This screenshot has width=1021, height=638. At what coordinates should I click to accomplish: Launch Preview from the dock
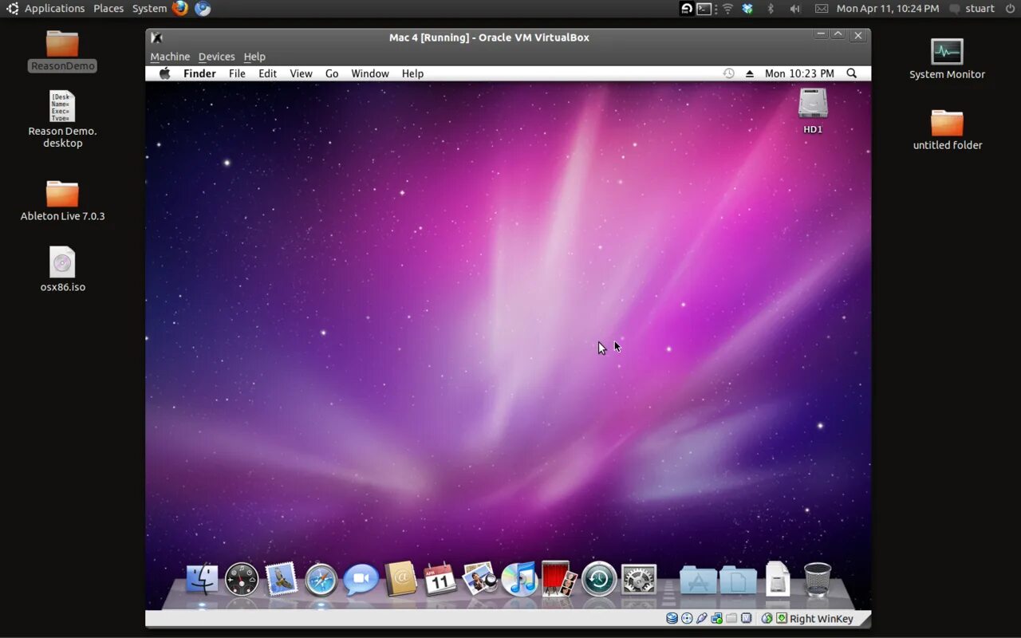click(480, 579)
